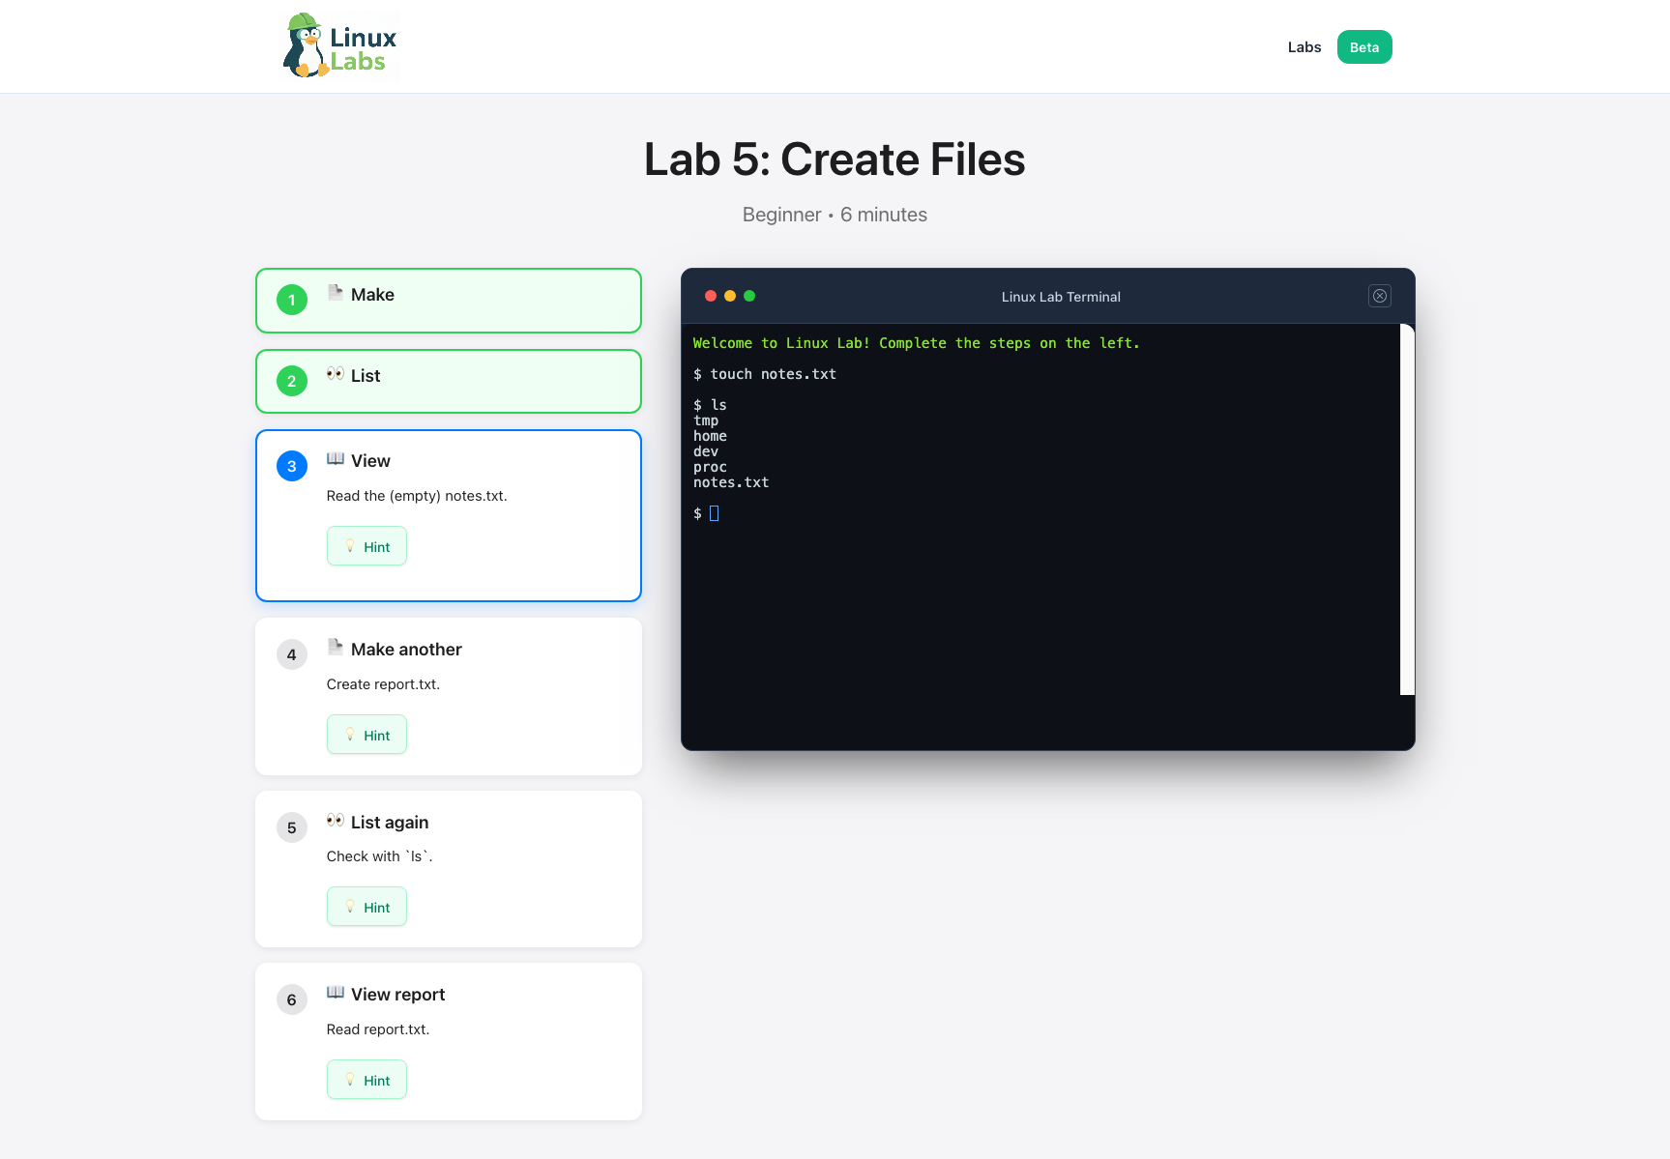
Task: Click the green dot in terminal header
Action: [749, 296]
